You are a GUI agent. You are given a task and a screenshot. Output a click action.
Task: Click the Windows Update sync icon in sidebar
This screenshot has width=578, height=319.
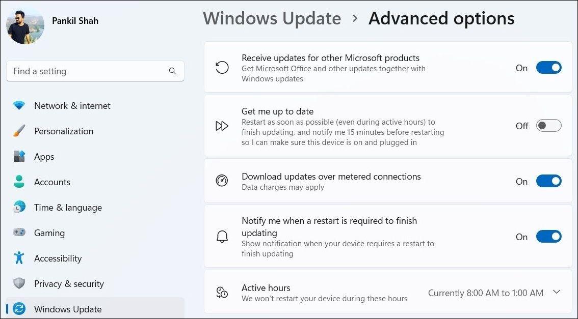[19, 309]
